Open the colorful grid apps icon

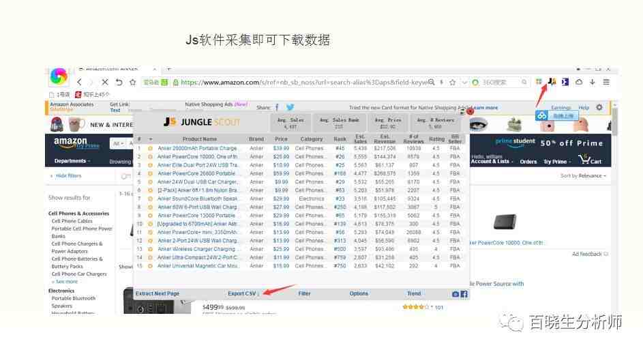coord(539,82)
